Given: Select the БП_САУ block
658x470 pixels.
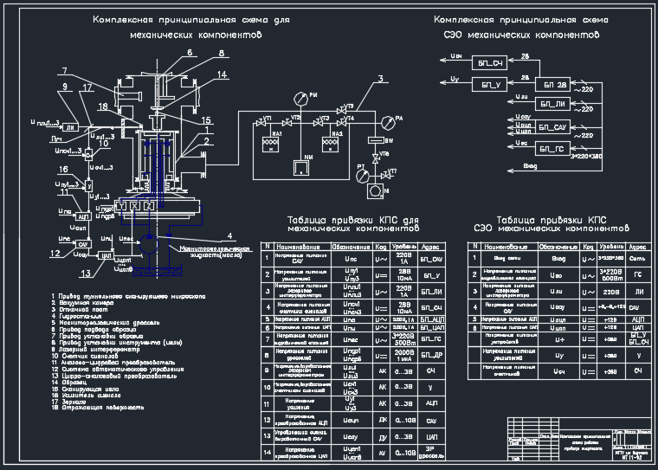Looking at the screenshot, I should pyautogui.click(x=552, y=126).
